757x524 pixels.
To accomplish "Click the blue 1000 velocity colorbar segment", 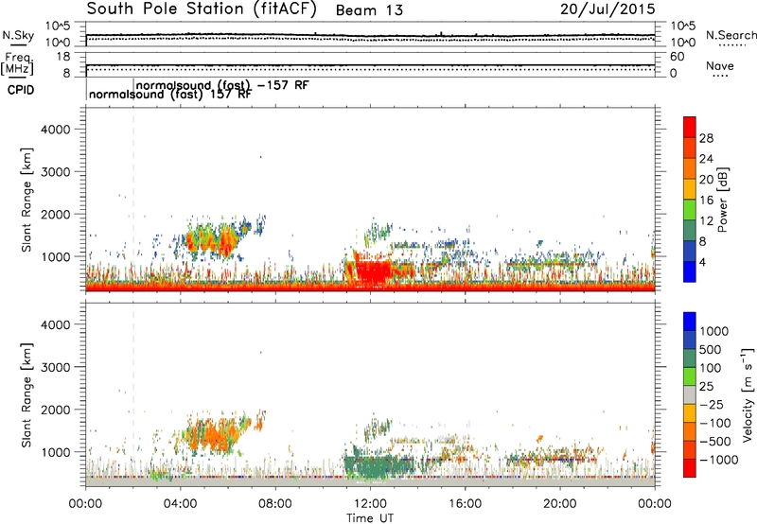I will click(x=690, y=322).
